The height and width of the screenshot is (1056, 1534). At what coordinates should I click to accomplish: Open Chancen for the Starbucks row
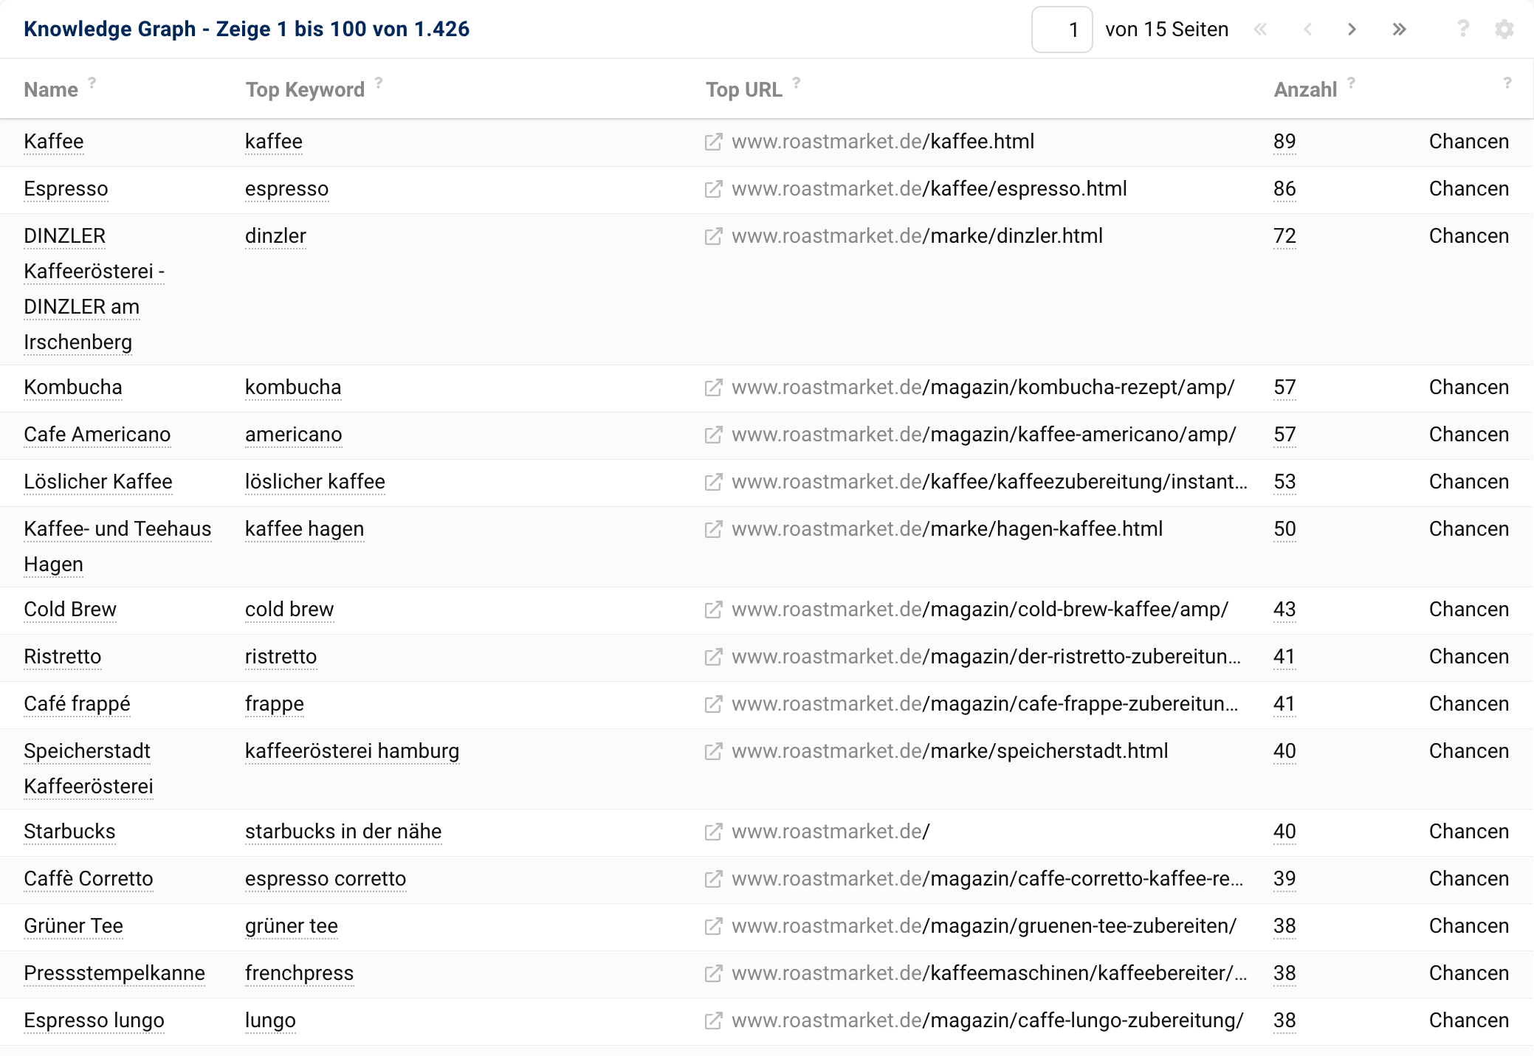1468,832
